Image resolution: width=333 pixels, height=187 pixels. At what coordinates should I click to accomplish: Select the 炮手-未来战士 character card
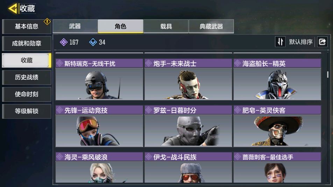(x=188, y=80)
